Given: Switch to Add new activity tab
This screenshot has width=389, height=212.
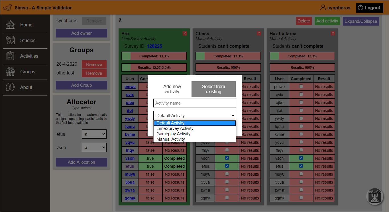Looking at the screenshot, I should tap(172, 89).
